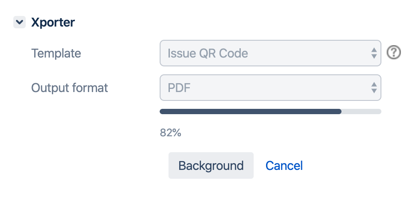
Task: Click the Xporter section heading
Action: (53, 23)
